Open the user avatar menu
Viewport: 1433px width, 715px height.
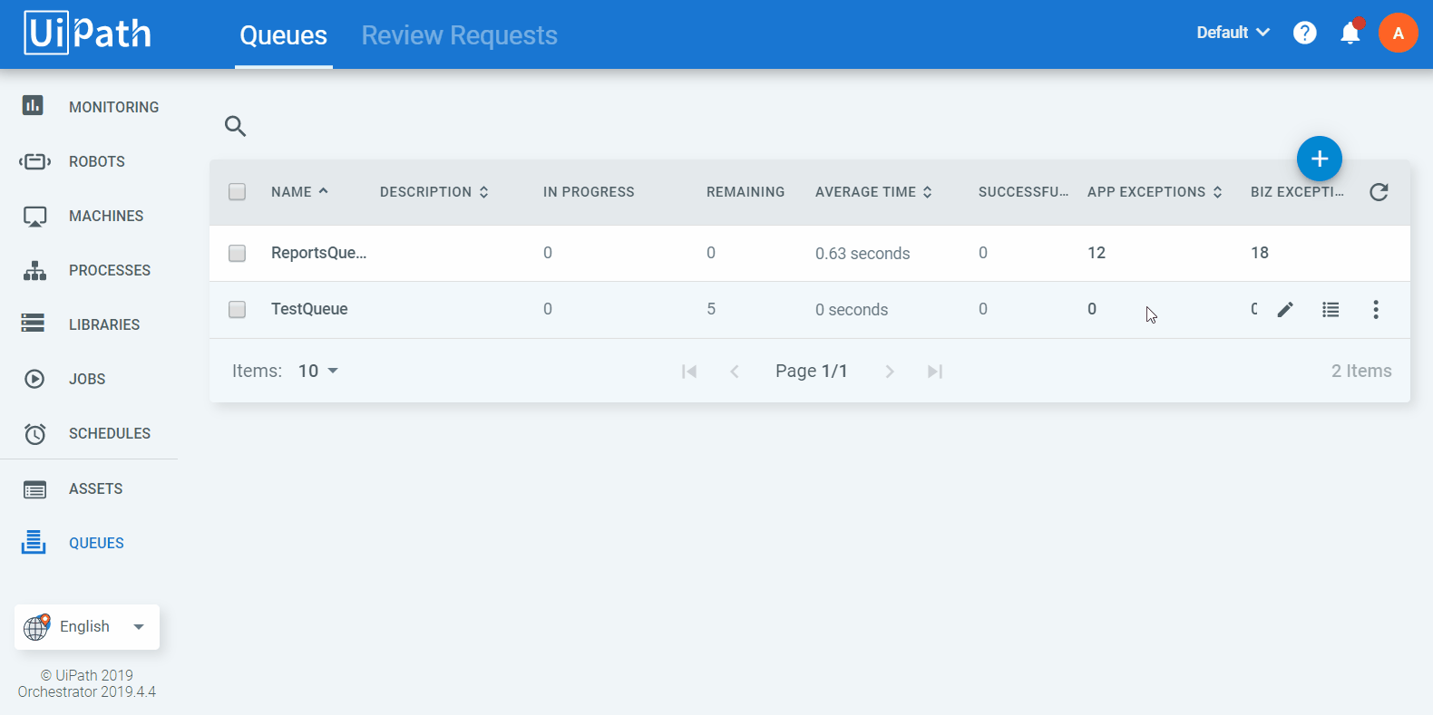click(x=1399, y=33)
